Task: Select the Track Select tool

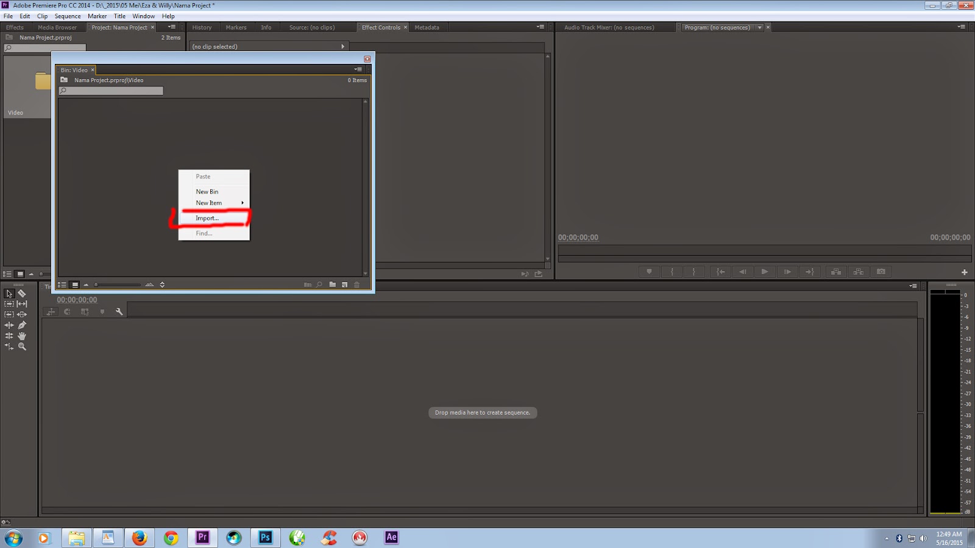Action: (9, 304)
